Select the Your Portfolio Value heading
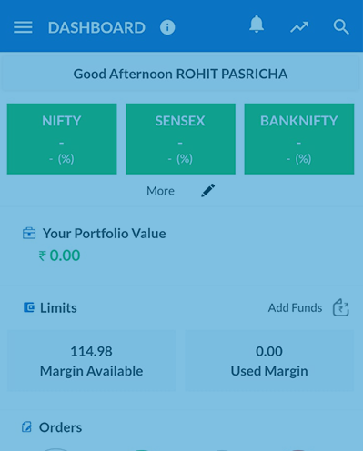Image resolution: width=363 pixels, height=451 pixels. pos(105,234)
